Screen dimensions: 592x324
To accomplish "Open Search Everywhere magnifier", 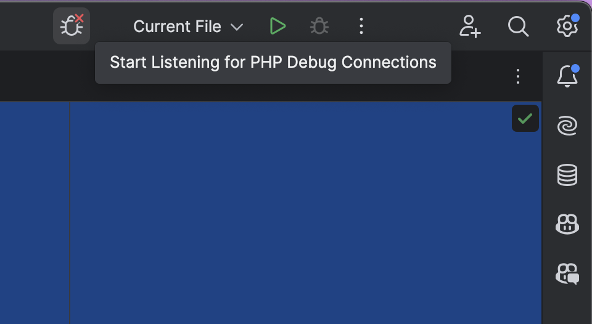I will coord(518,26).
